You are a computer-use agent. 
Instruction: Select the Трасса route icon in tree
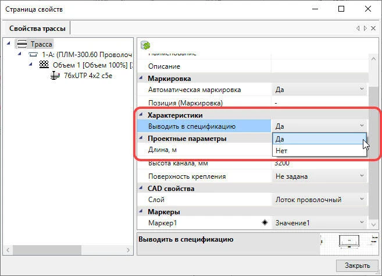click(x=23, y=44)
